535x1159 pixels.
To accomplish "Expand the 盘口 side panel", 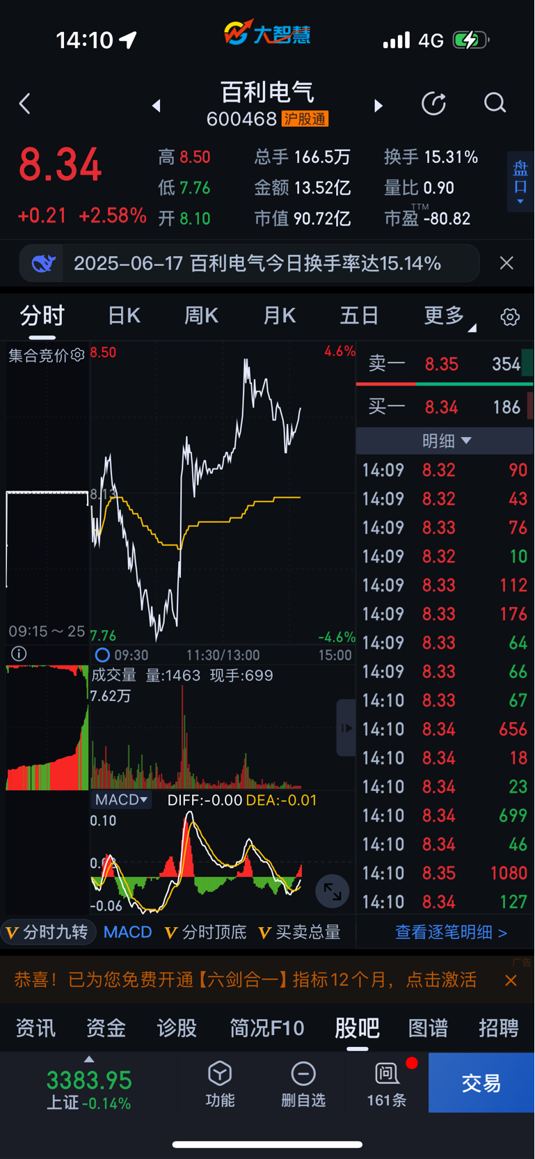I will click(520, 182).
